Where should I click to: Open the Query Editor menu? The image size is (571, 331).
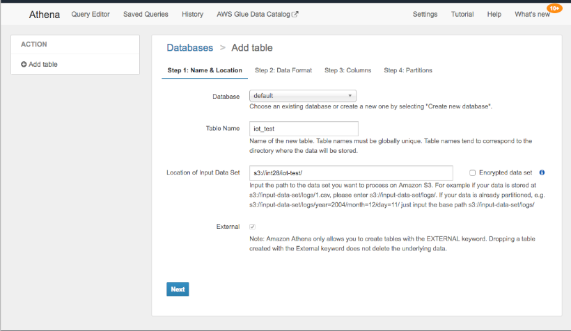[x=91, y=14]
